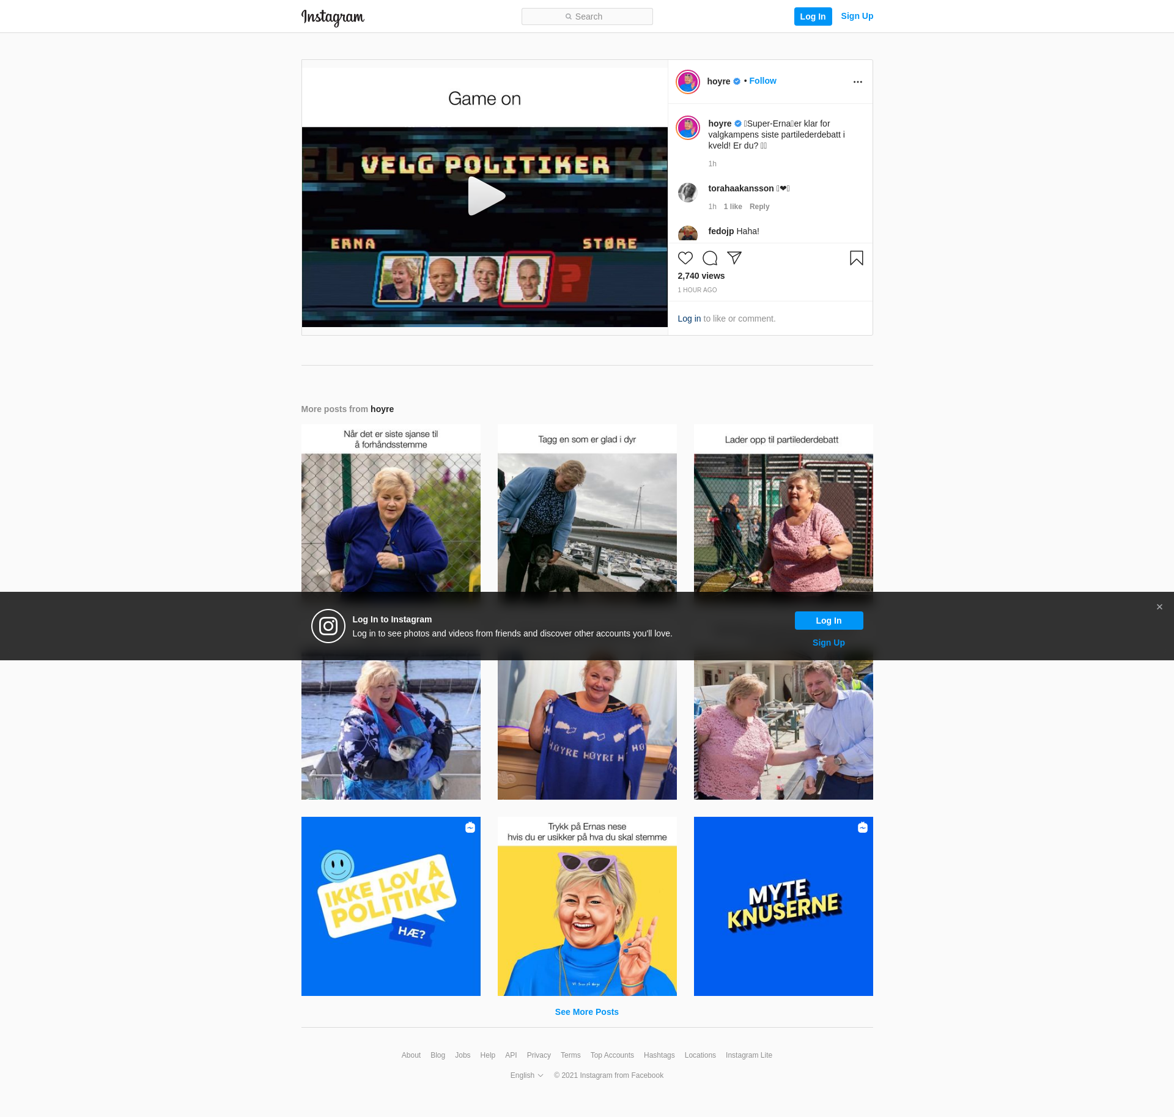Click hoyre avatar beside caption

688,128
